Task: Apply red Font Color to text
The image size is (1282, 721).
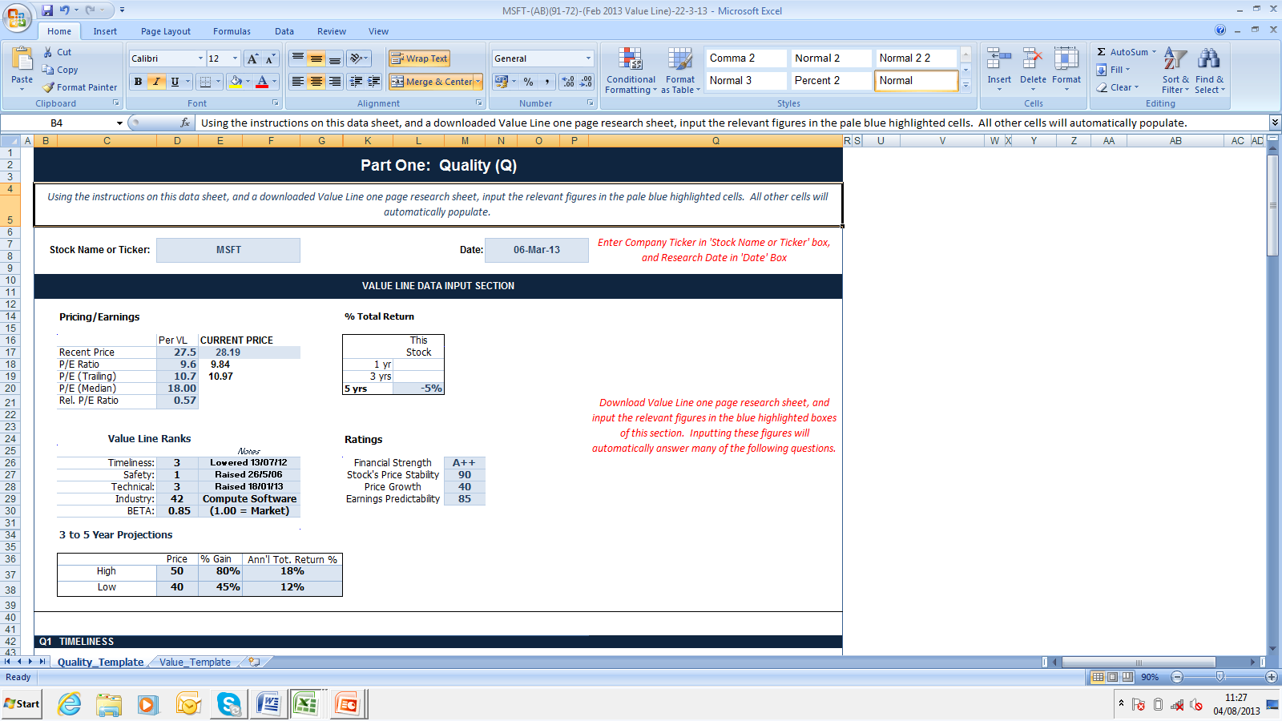Action: coord(261,82)
